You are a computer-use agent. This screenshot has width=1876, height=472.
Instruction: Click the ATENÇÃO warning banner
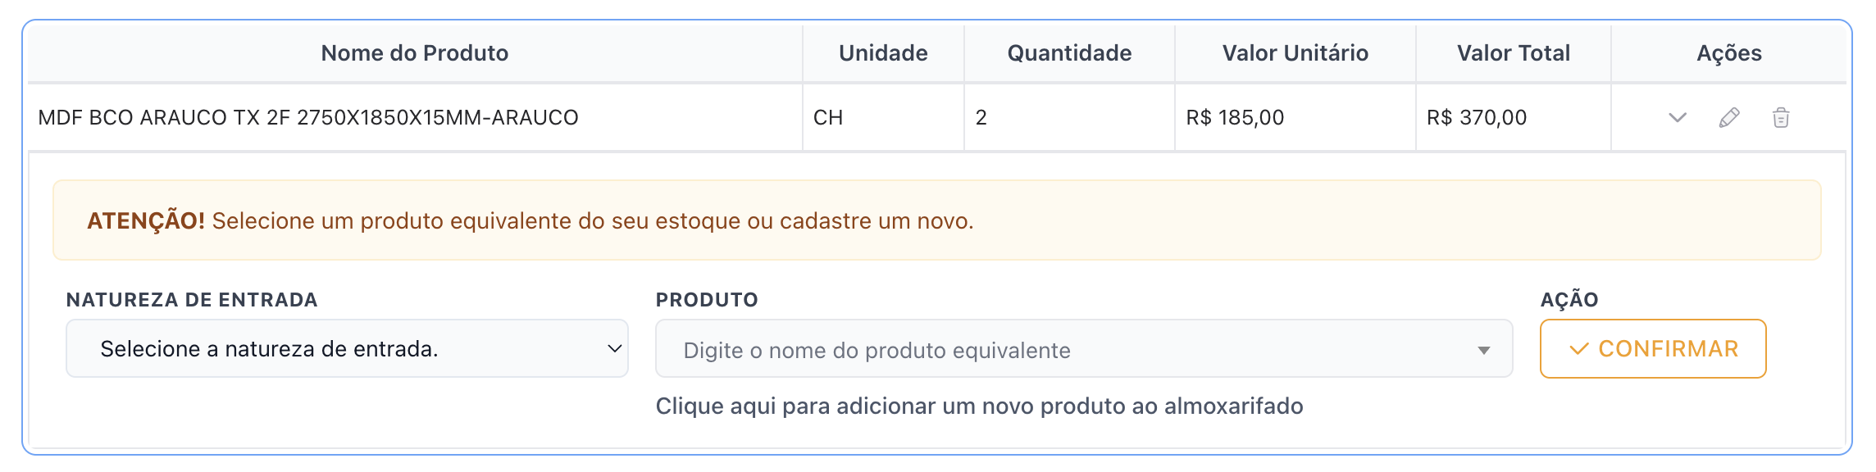[x=936, y=220]
